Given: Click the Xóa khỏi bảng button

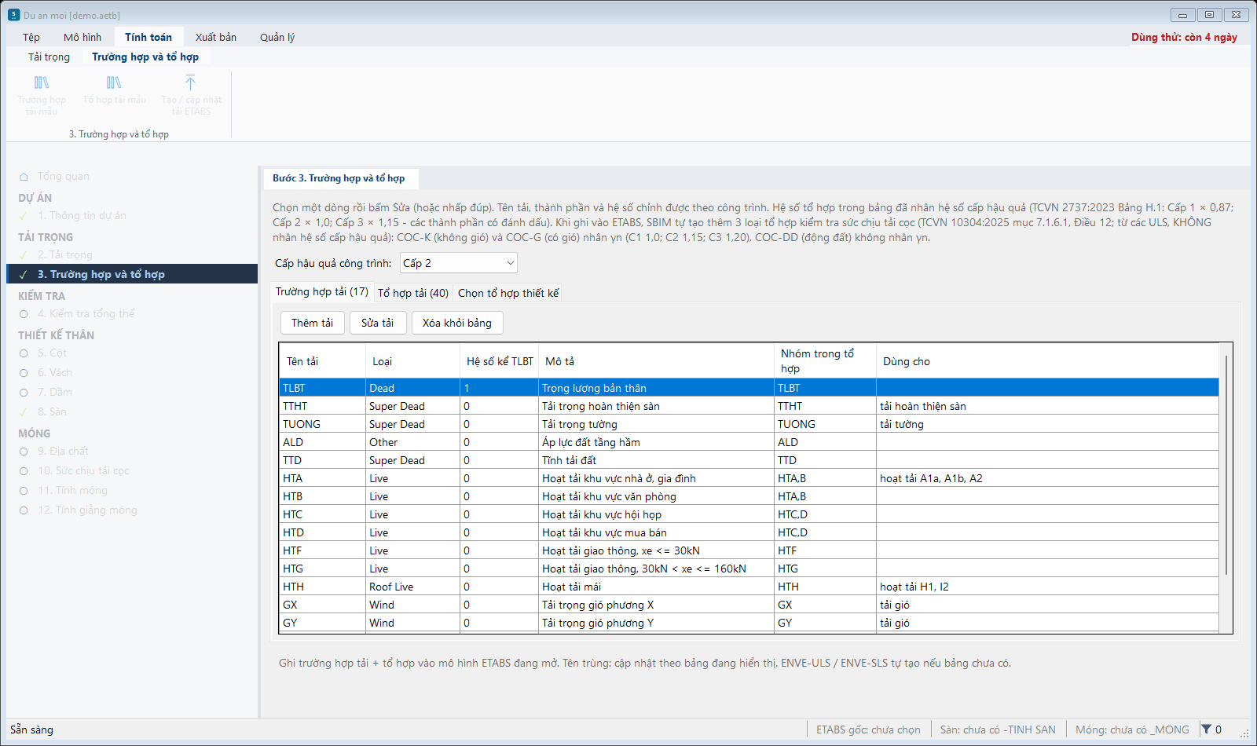Looking at the screenshot, I should click(x=457, y=323).
